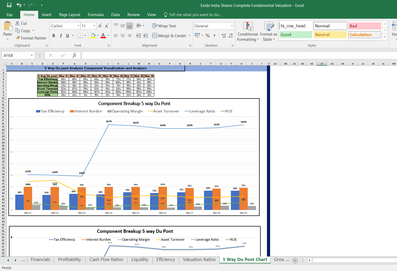Screen dimensions: 397x271
Task: Open the Financials sheet tab
Action: 40,259
